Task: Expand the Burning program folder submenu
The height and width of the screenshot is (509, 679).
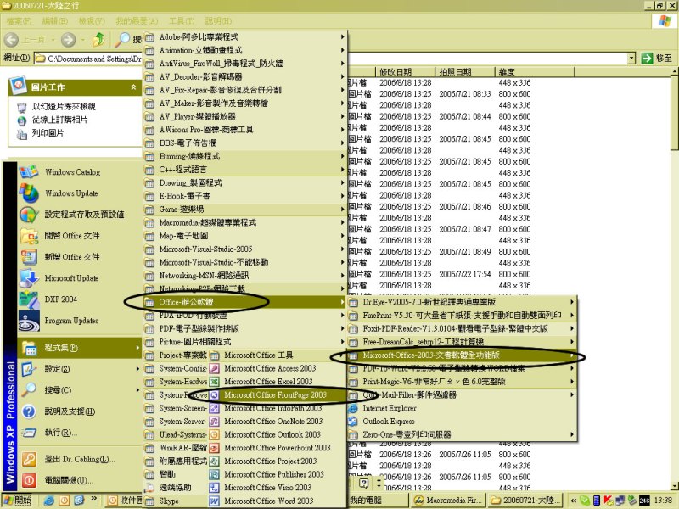Action: click(x=244, y=156)
